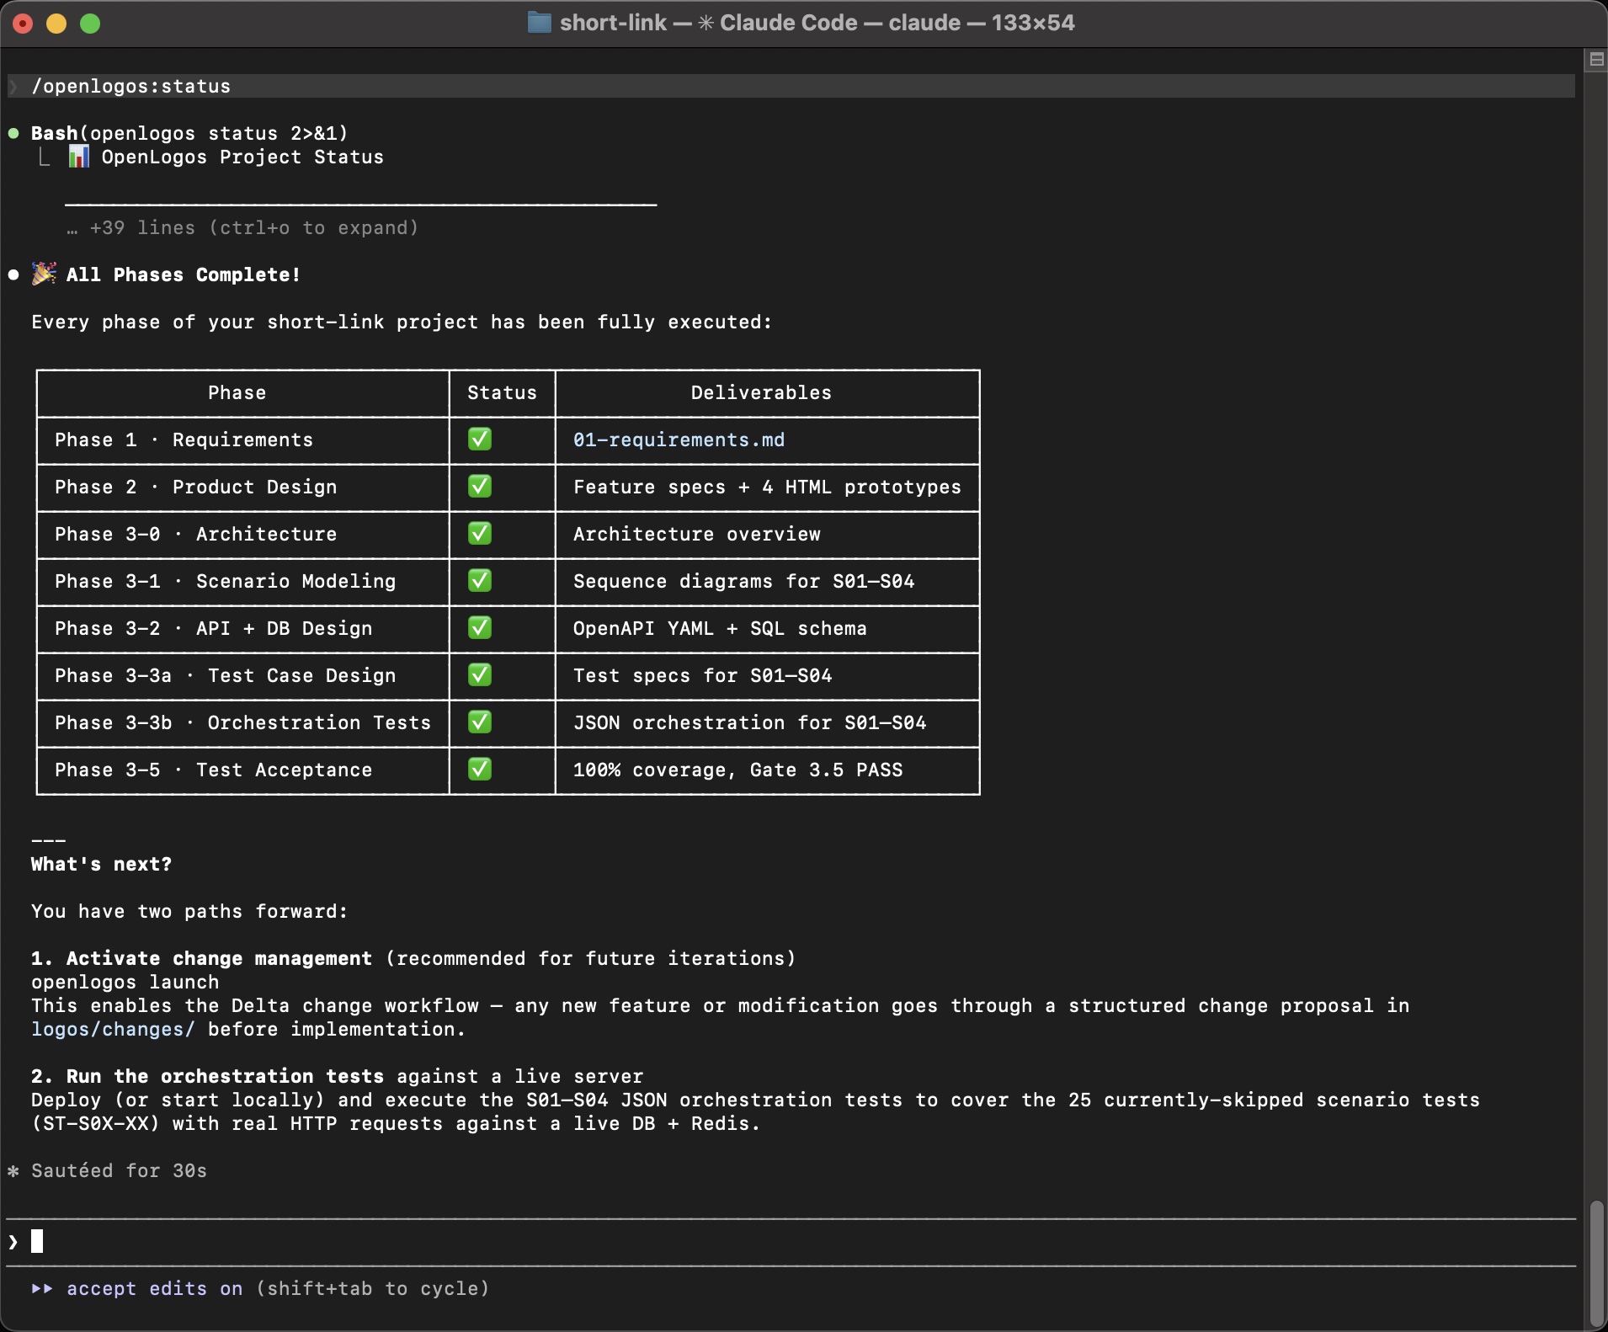Click the window title short-link Claude Code
This screenshot has width=1608, height=1332.
(817, 23)
